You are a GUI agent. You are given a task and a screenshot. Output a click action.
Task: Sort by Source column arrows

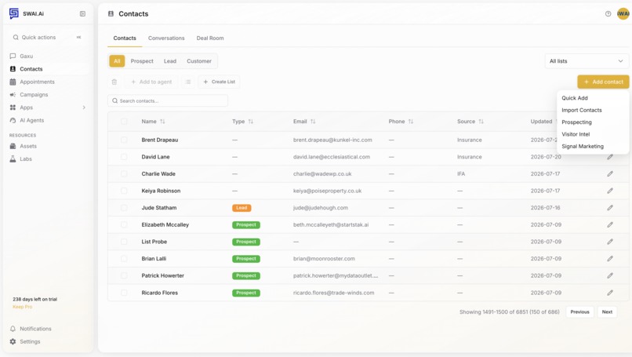[481, 122]
